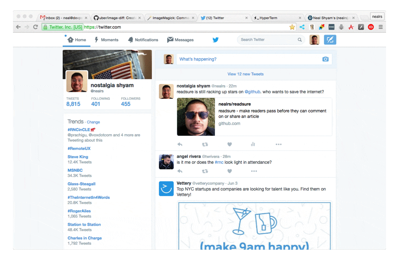
Task: Open the Steve King trend
Action: pyautogui.click(x=78, y=157)
